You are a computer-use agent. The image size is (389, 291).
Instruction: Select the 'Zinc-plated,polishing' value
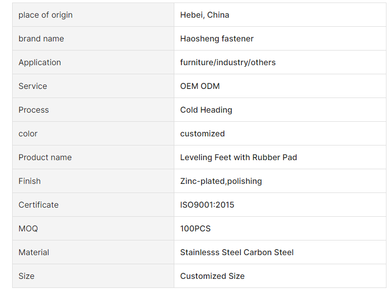[x=221, y=181]
